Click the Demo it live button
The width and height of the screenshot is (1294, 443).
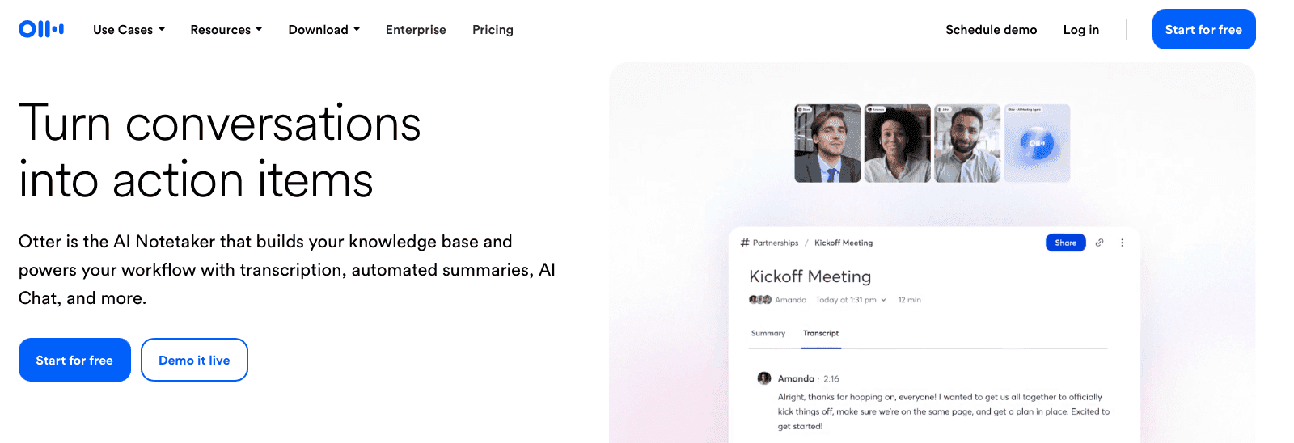(194, 360)
